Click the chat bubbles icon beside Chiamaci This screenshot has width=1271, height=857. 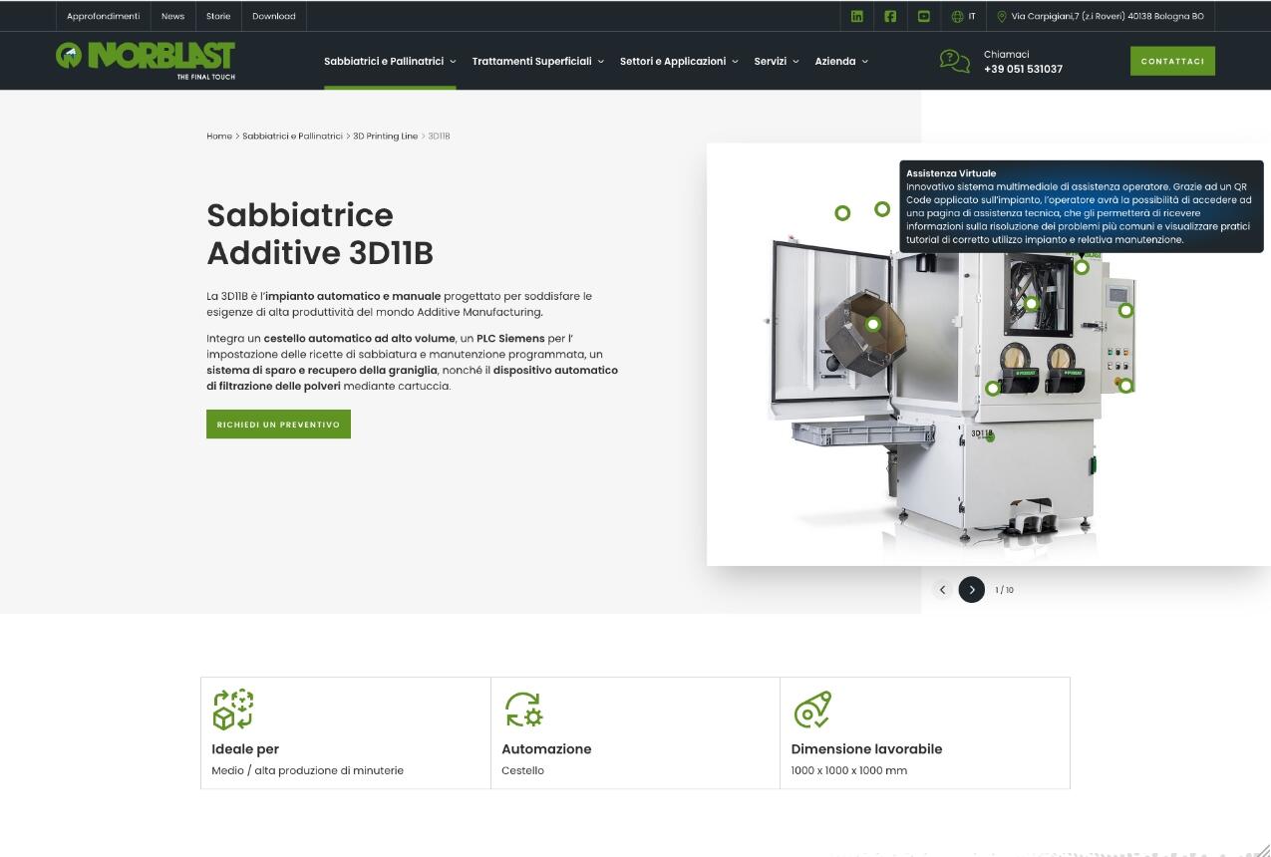tap(955, 61)
